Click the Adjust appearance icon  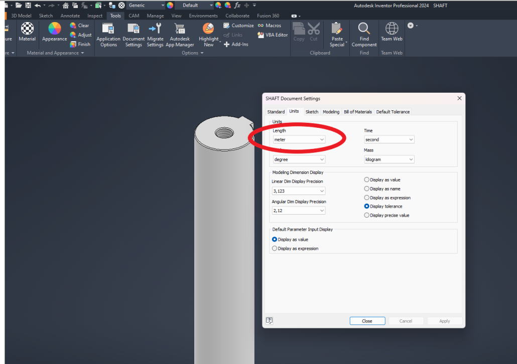(x=73, y=35)
